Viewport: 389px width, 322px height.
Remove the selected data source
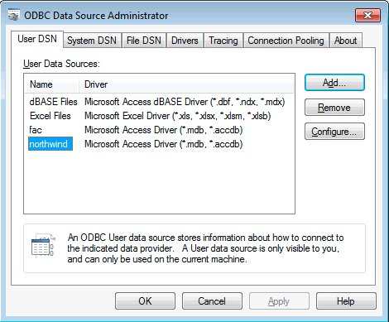(x=334, y=107)
